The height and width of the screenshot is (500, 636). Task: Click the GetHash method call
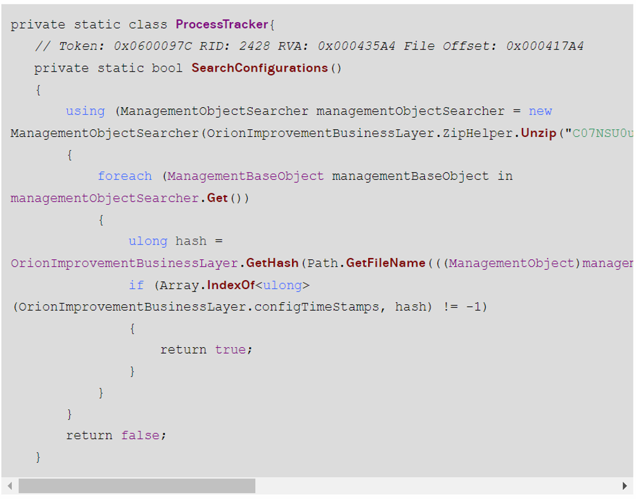(x=272, y=263)
